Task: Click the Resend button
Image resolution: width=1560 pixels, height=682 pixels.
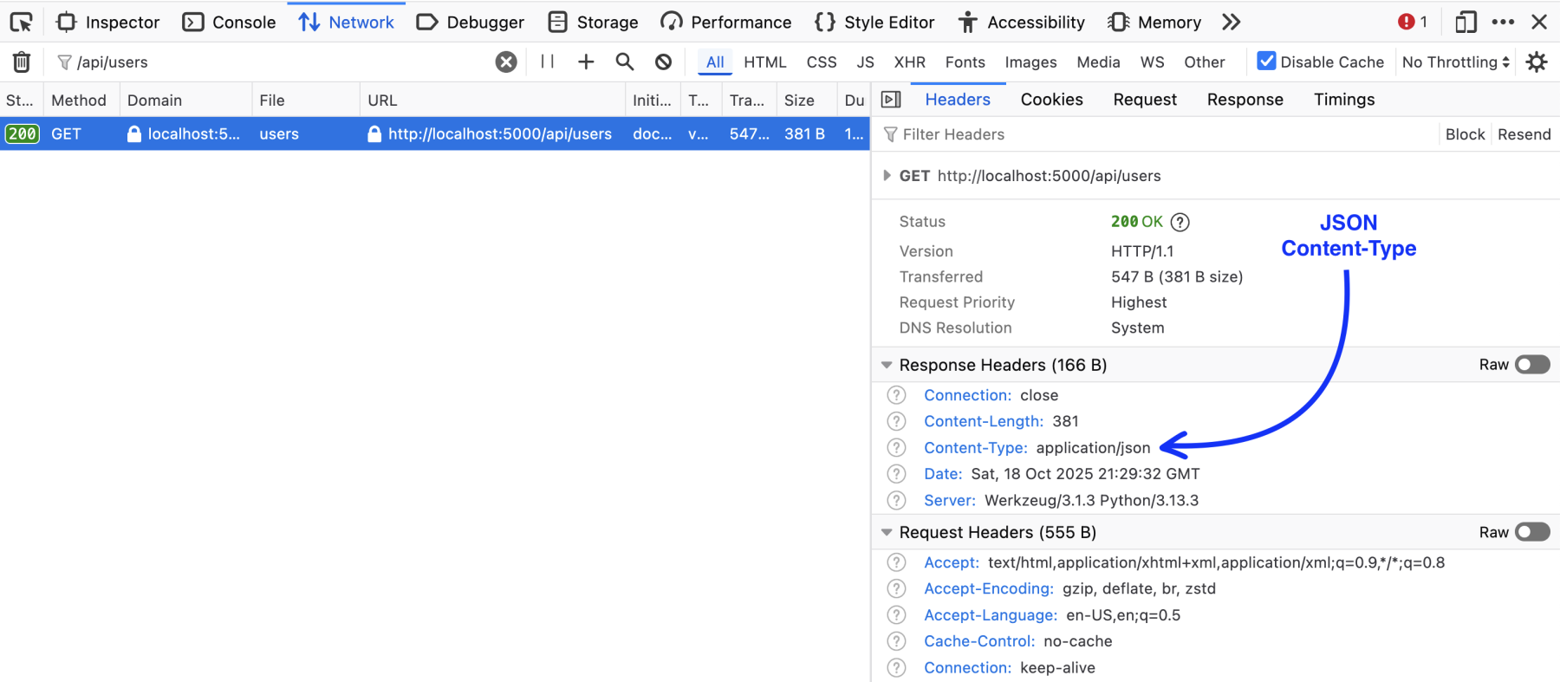Action: 1524,134
